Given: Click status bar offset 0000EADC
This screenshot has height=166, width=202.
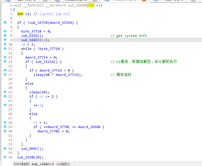Looking at the screenshot, I should (22, 164).
